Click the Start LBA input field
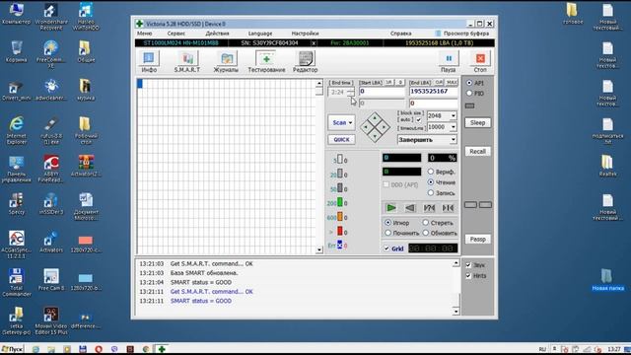631x355 pixels. (x=382, y=92)
